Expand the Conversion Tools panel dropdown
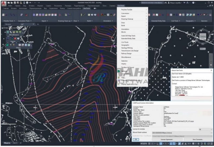The height and width of the screenshot is (147, 214). (31, 21)
